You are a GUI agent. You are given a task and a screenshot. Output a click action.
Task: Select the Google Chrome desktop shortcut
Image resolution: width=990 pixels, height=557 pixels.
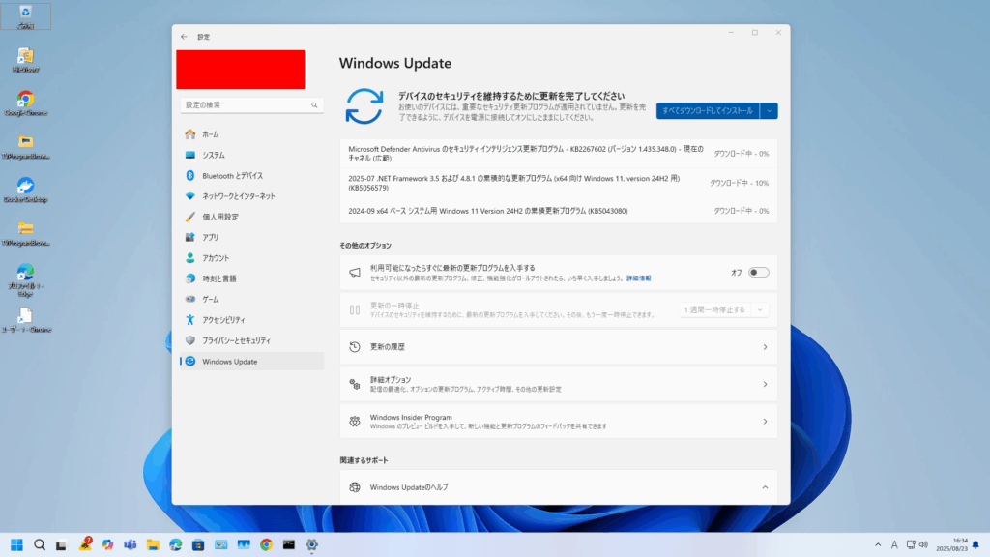click(x=25, y=103)
